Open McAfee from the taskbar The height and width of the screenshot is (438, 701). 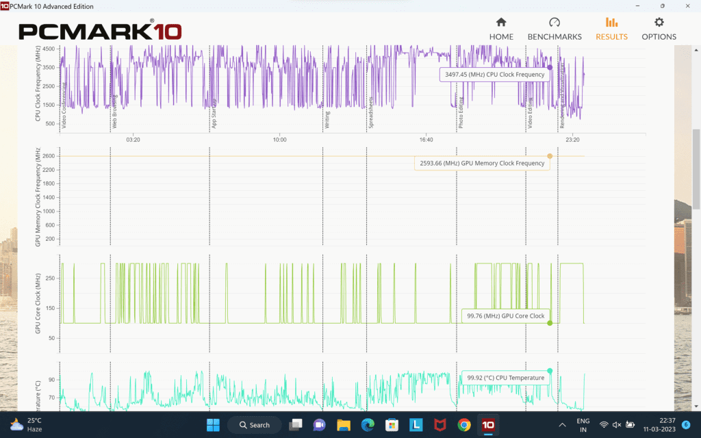click(440, 424)
